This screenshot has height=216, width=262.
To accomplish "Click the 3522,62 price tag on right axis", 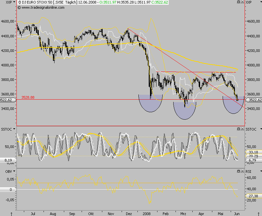I will (x=254, y=100).
